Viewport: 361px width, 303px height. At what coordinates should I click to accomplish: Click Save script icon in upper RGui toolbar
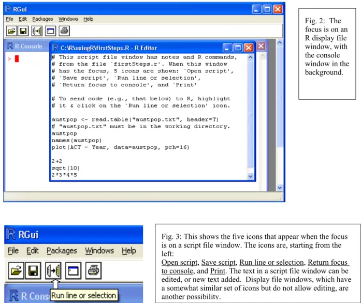[x=23, y=31]
